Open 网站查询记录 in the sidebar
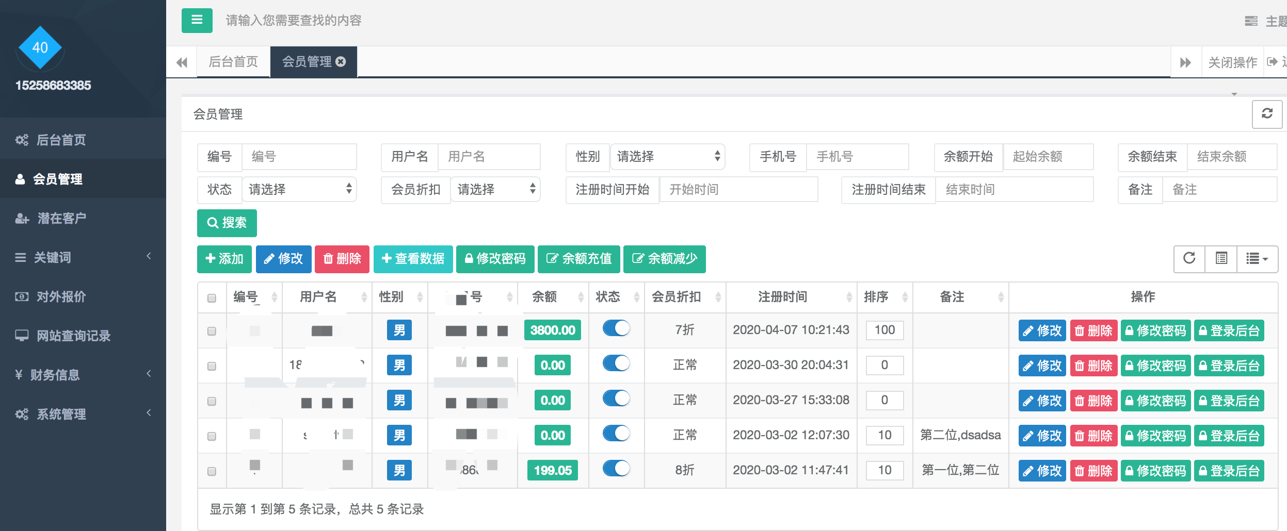This screenshot has width=1287, height=531. point(83,336)
